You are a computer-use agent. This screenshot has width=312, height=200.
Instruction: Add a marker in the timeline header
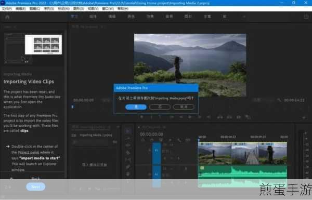[x=170, y=140]
